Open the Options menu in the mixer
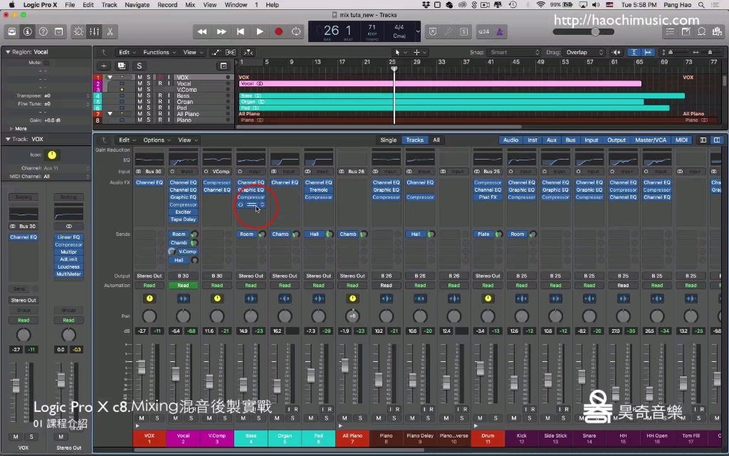729x456 pixels. (155, 140)
